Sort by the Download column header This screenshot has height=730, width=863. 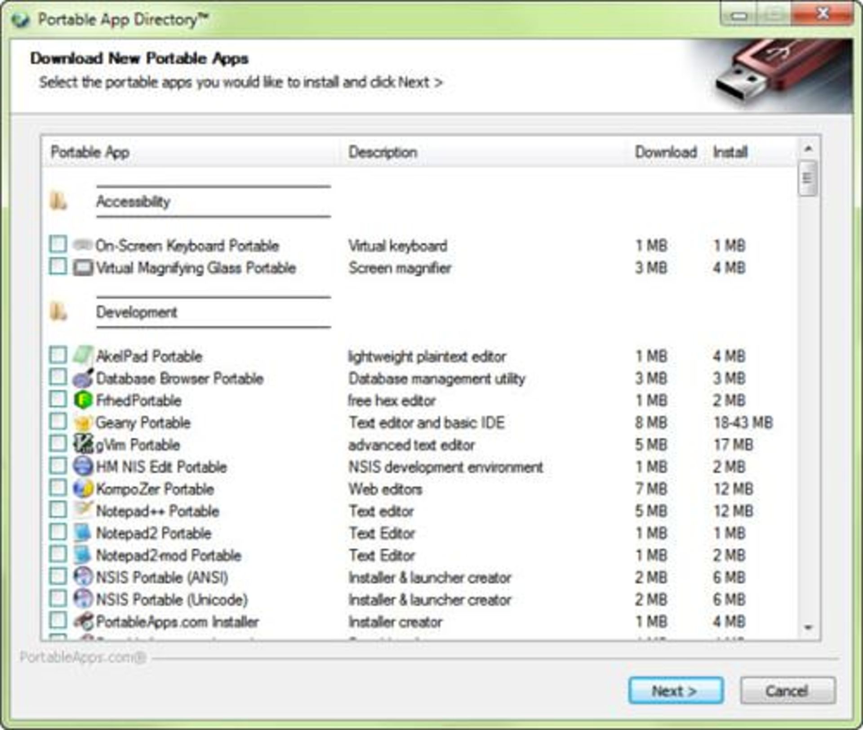(x=666, y=152)
